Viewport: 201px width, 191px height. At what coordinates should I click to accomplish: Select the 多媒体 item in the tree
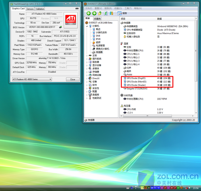[94, 69]
